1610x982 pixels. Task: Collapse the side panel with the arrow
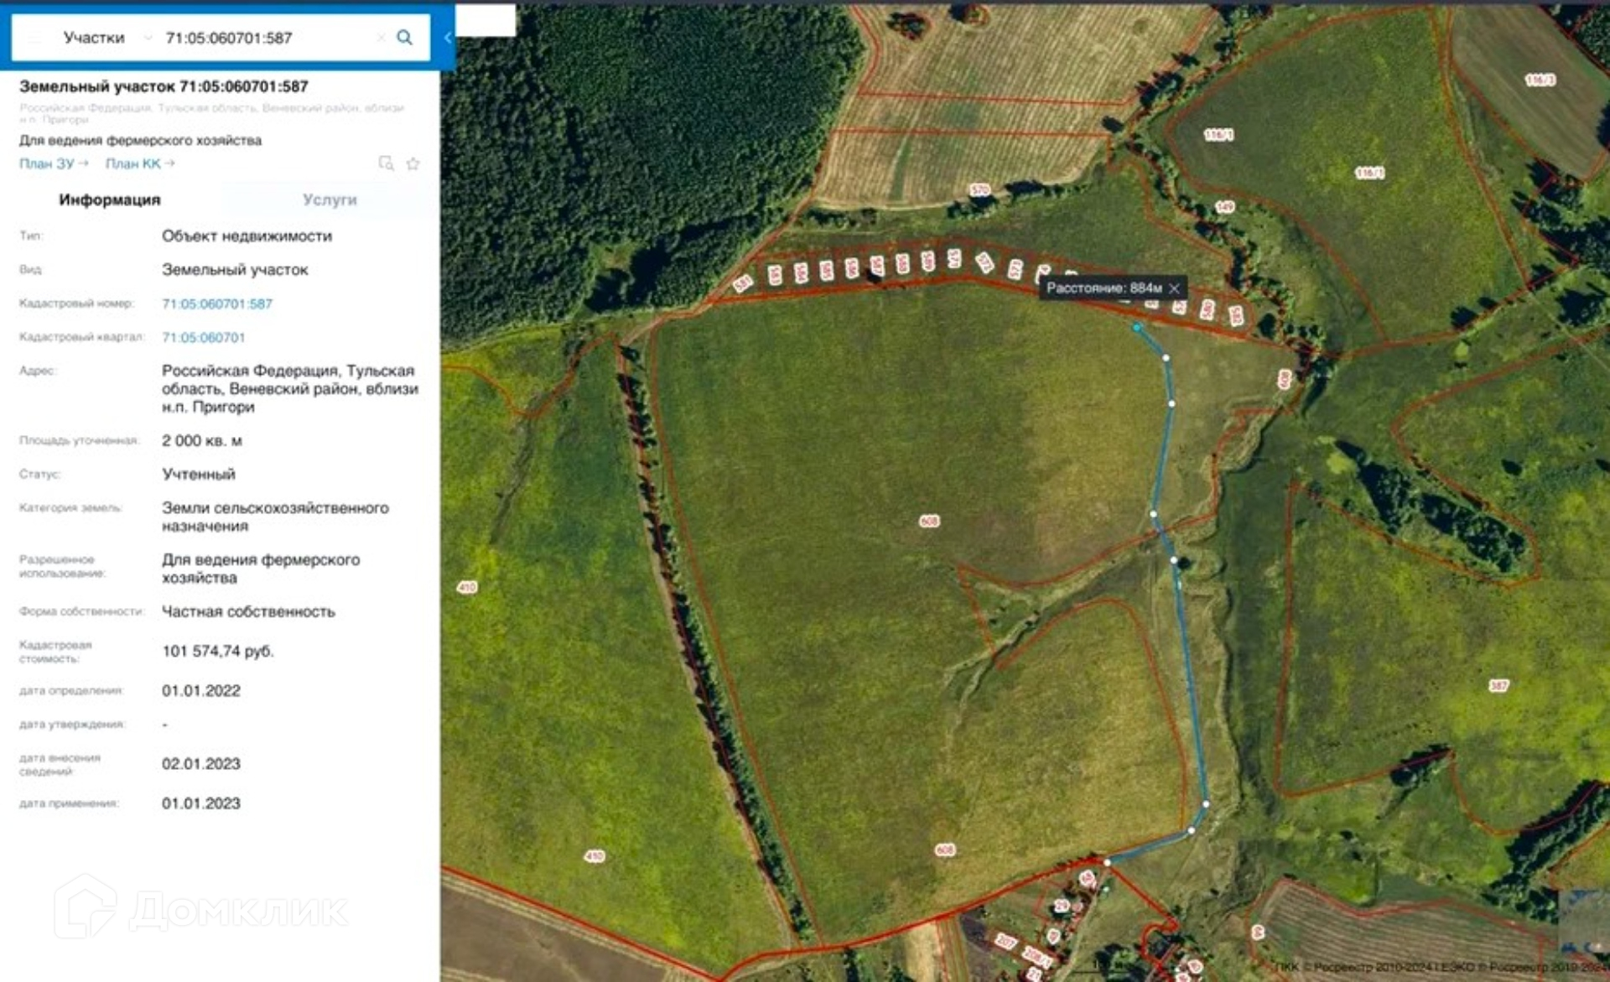click(448, 38)
